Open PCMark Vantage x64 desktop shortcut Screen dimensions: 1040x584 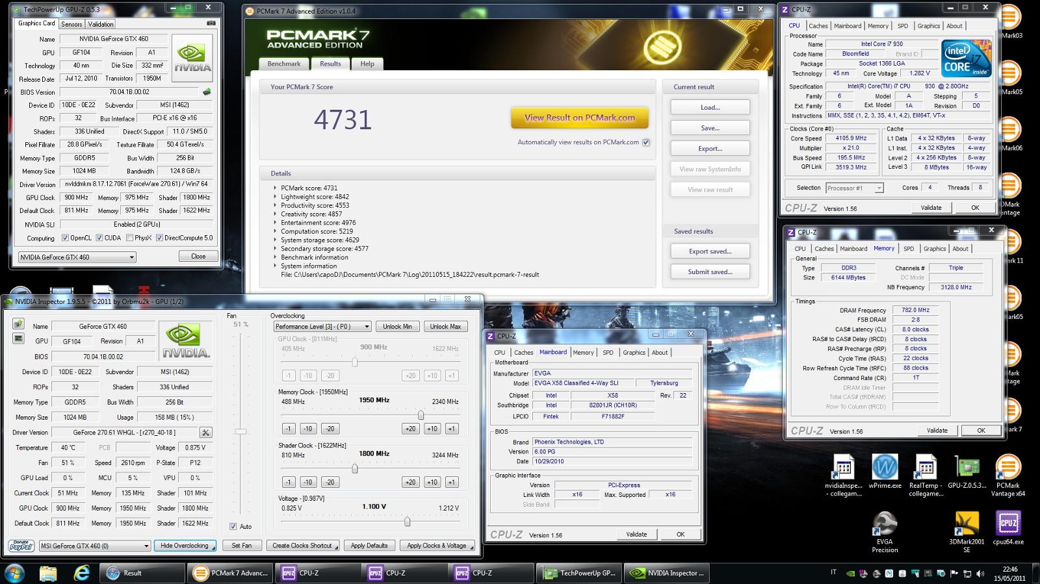[1008, 476]
